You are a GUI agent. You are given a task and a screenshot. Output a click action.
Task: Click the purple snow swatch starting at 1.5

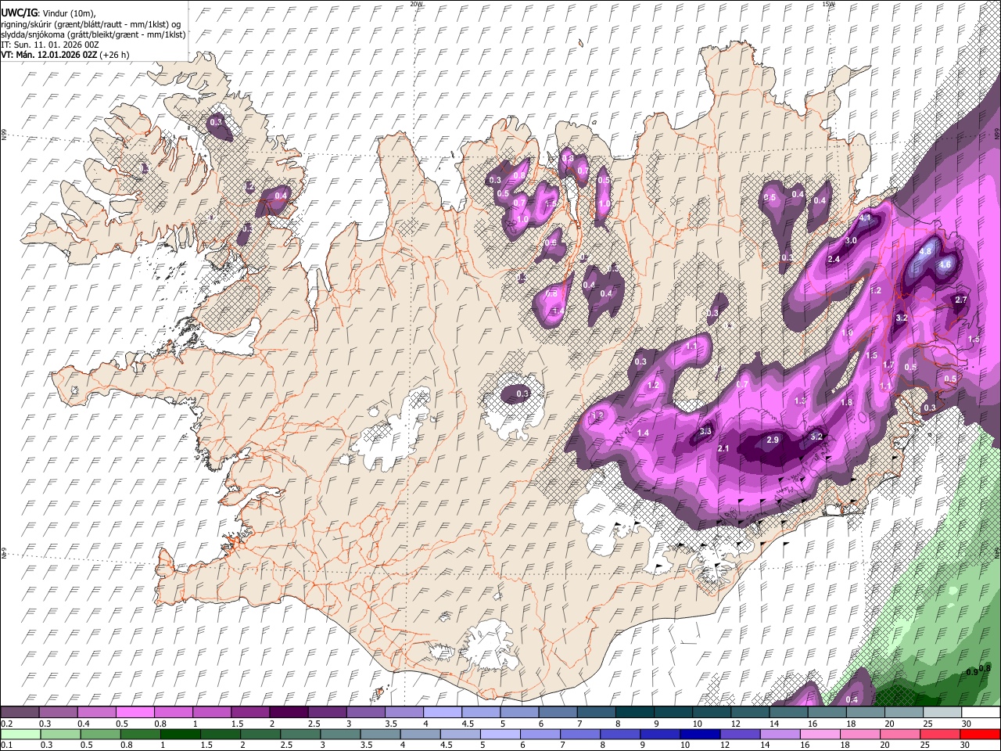pyautogui.click(x=250, y=713)
